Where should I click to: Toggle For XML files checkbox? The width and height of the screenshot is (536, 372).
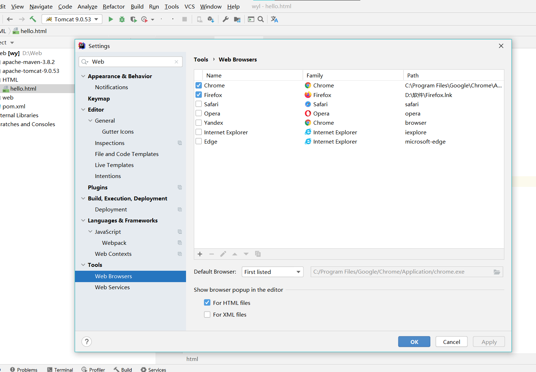click(207, 314)
